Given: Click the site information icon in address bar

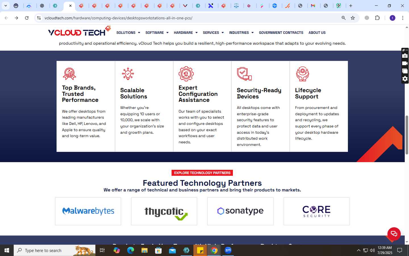Looking at the screenshot, I should (x=39, y=18).
